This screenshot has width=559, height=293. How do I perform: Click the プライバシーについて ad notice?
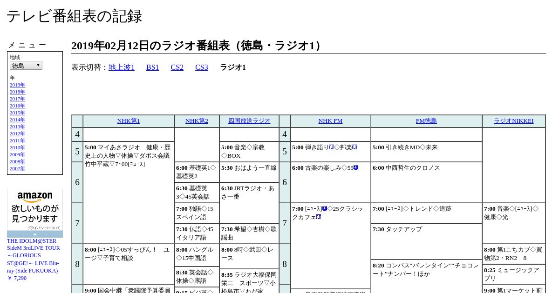click(43, 228)
